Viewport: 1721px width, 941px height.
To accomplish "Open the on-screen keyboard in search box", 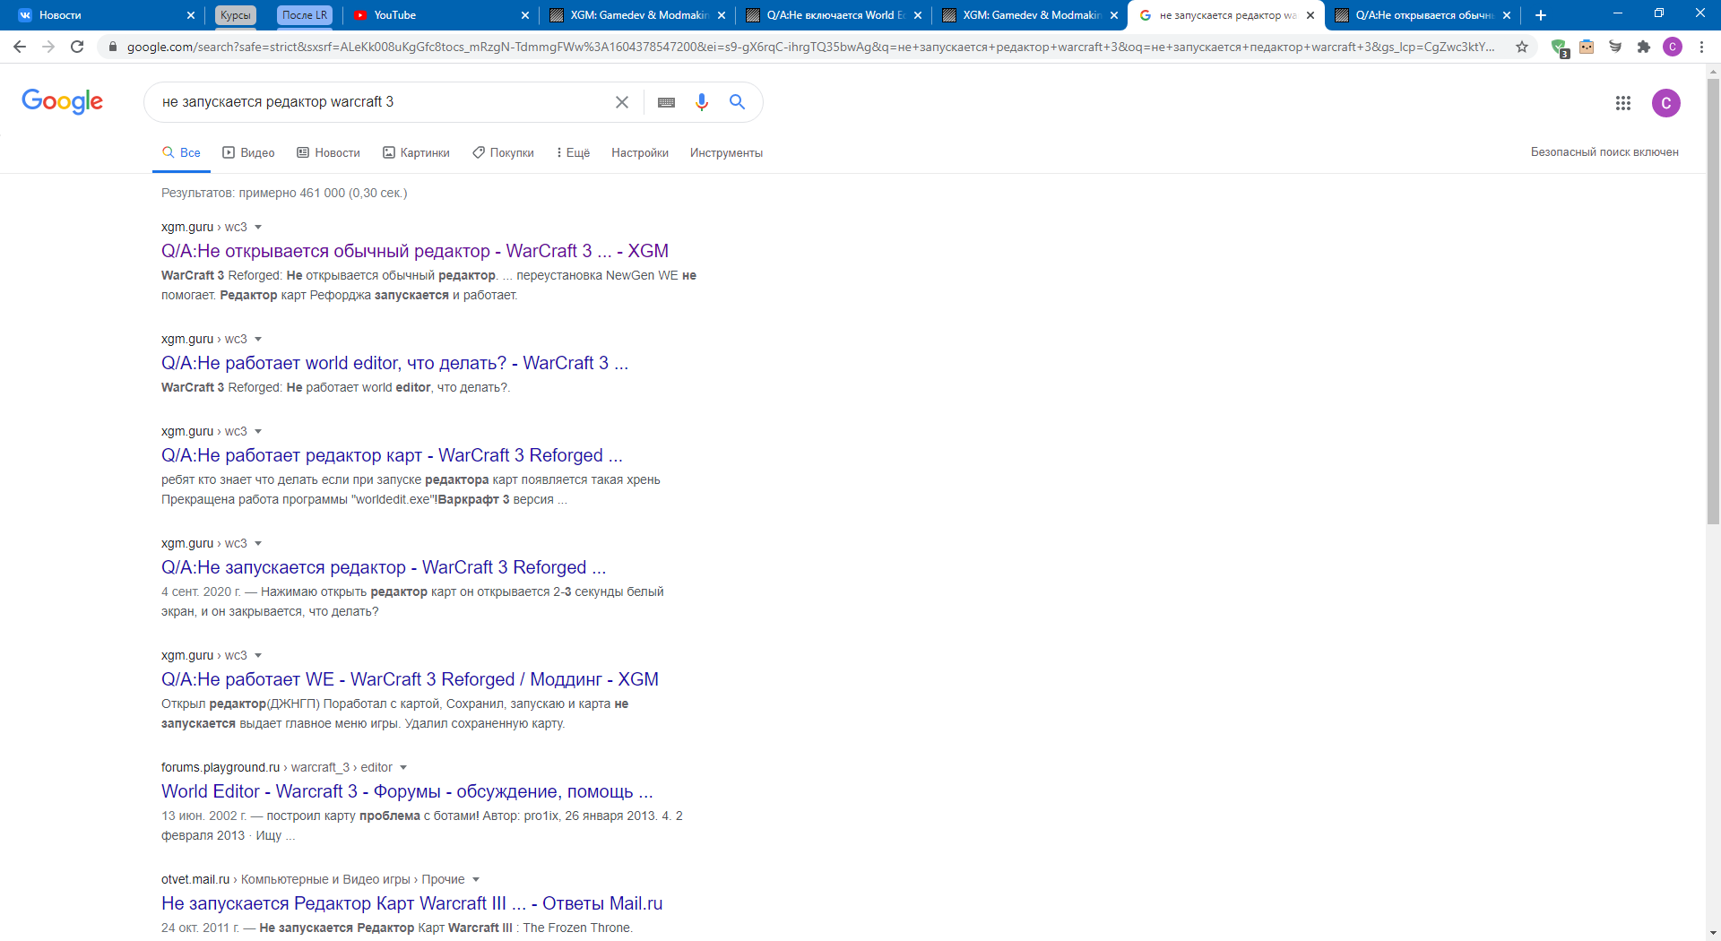I will pos(666,102).
